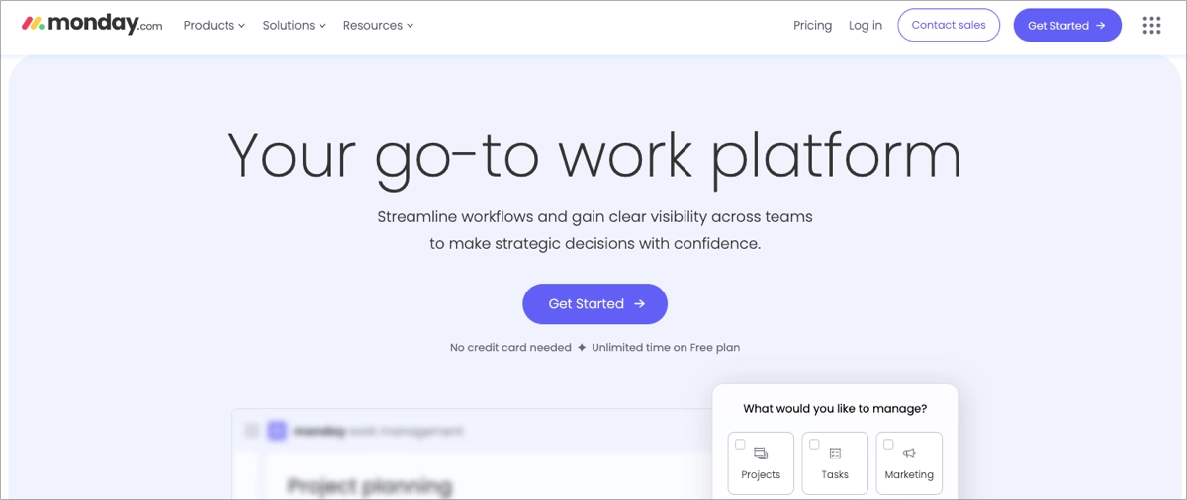The width and height of the screenshot is (1187, 500).
Task: Expand the Products dropdown menu
Action: 214,26
